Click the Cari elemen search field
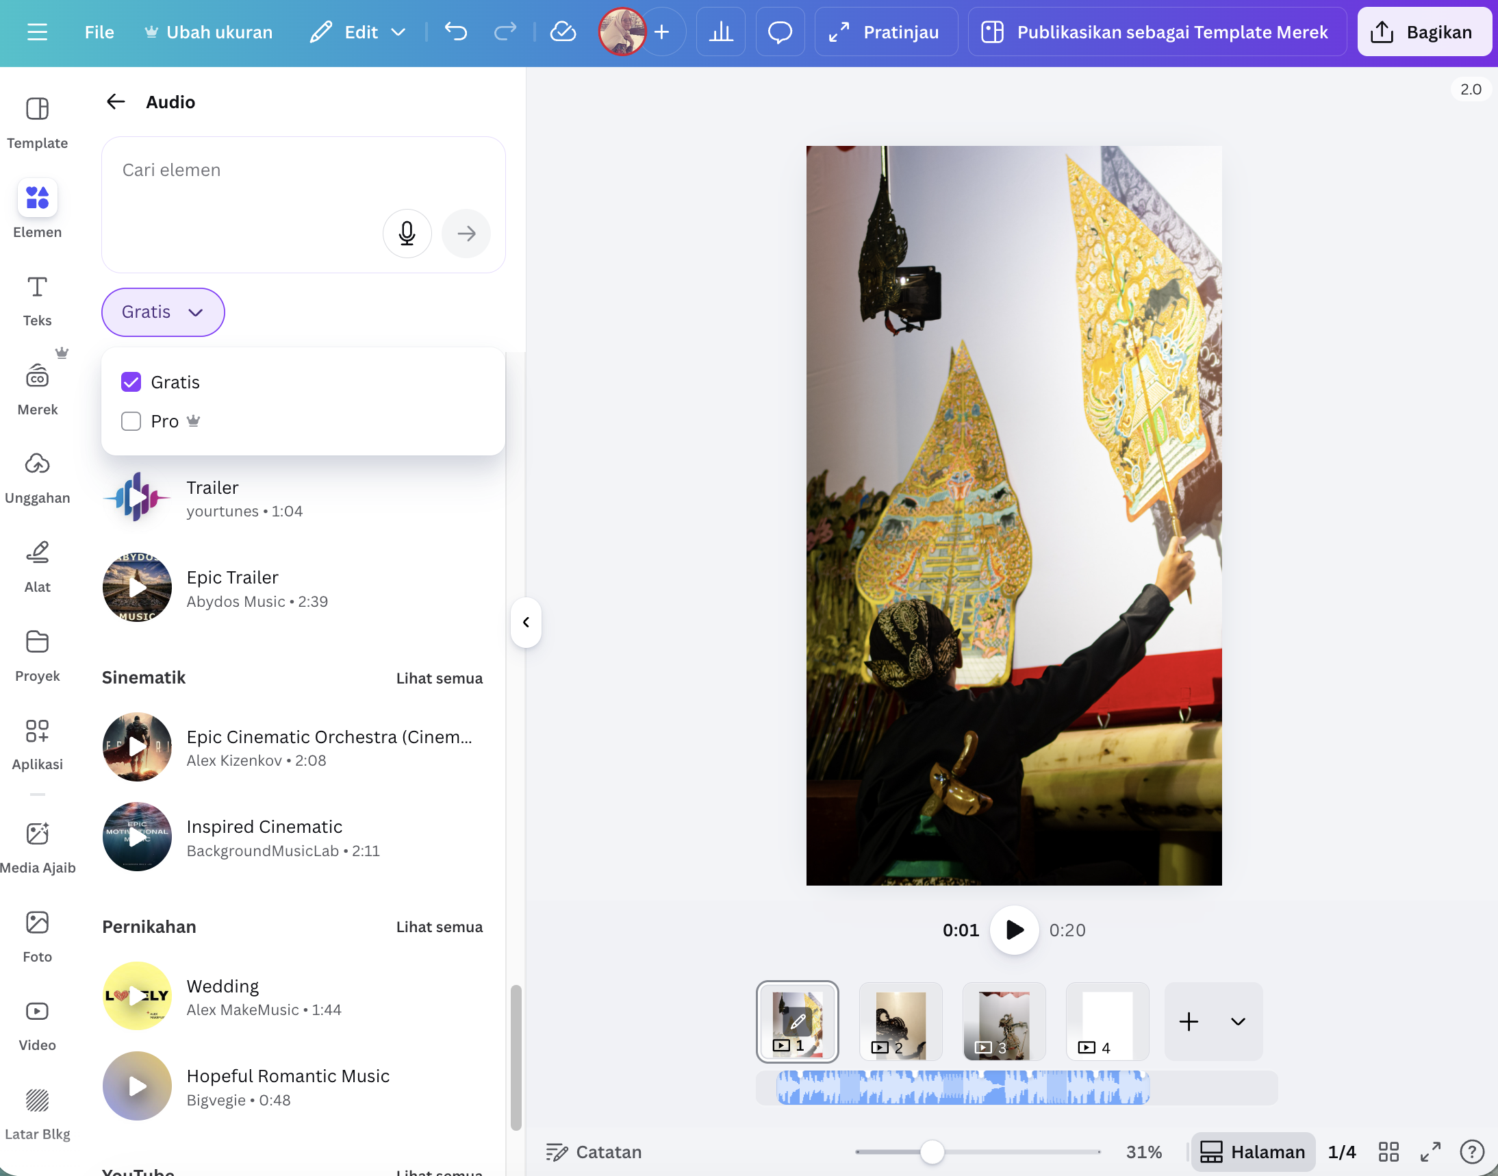This screenshot has height=1176, width=1498. (x=303, y=205)
